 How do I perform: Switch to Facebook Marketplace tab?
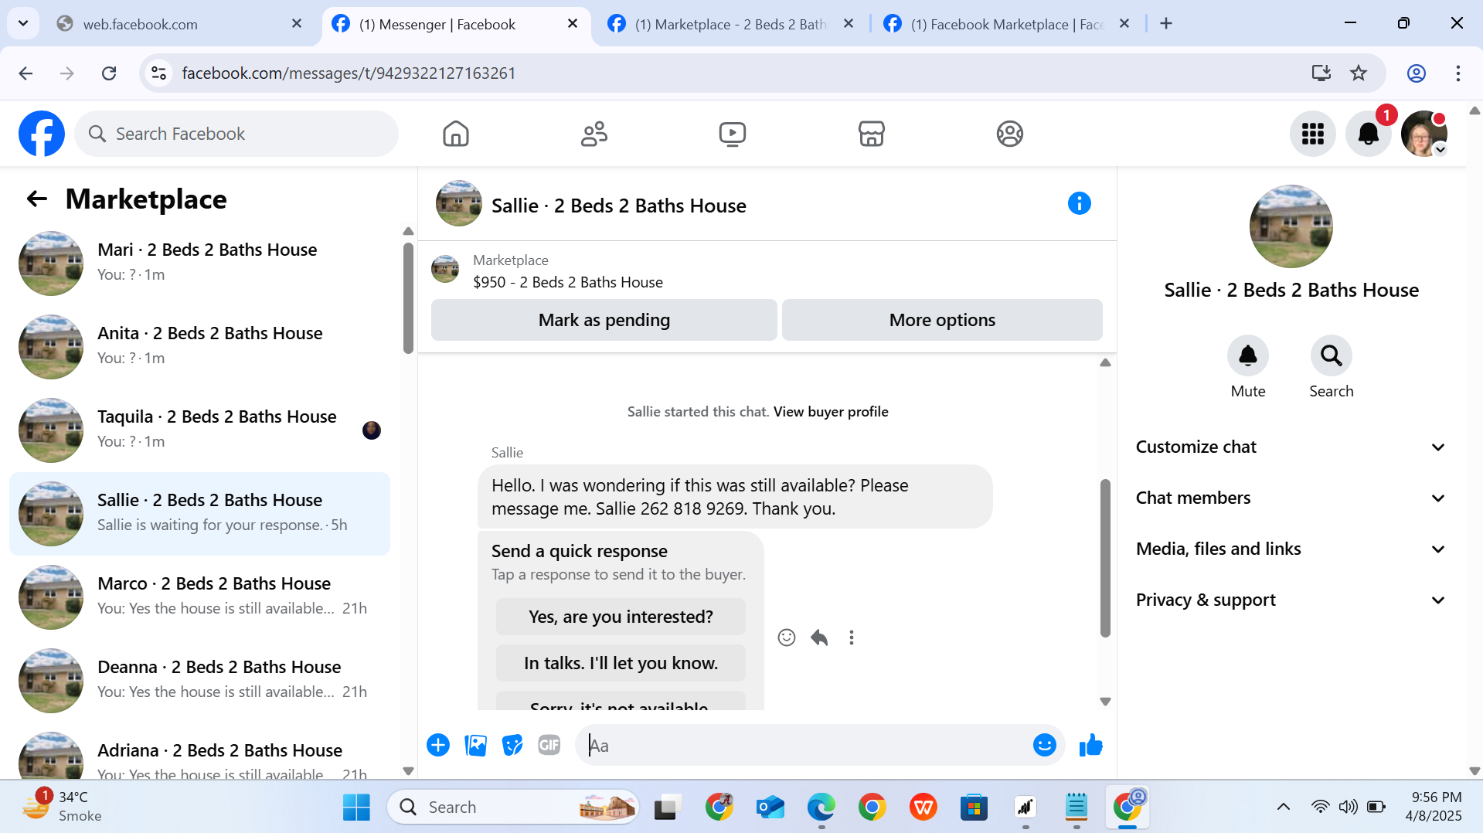pos(1007,24)
